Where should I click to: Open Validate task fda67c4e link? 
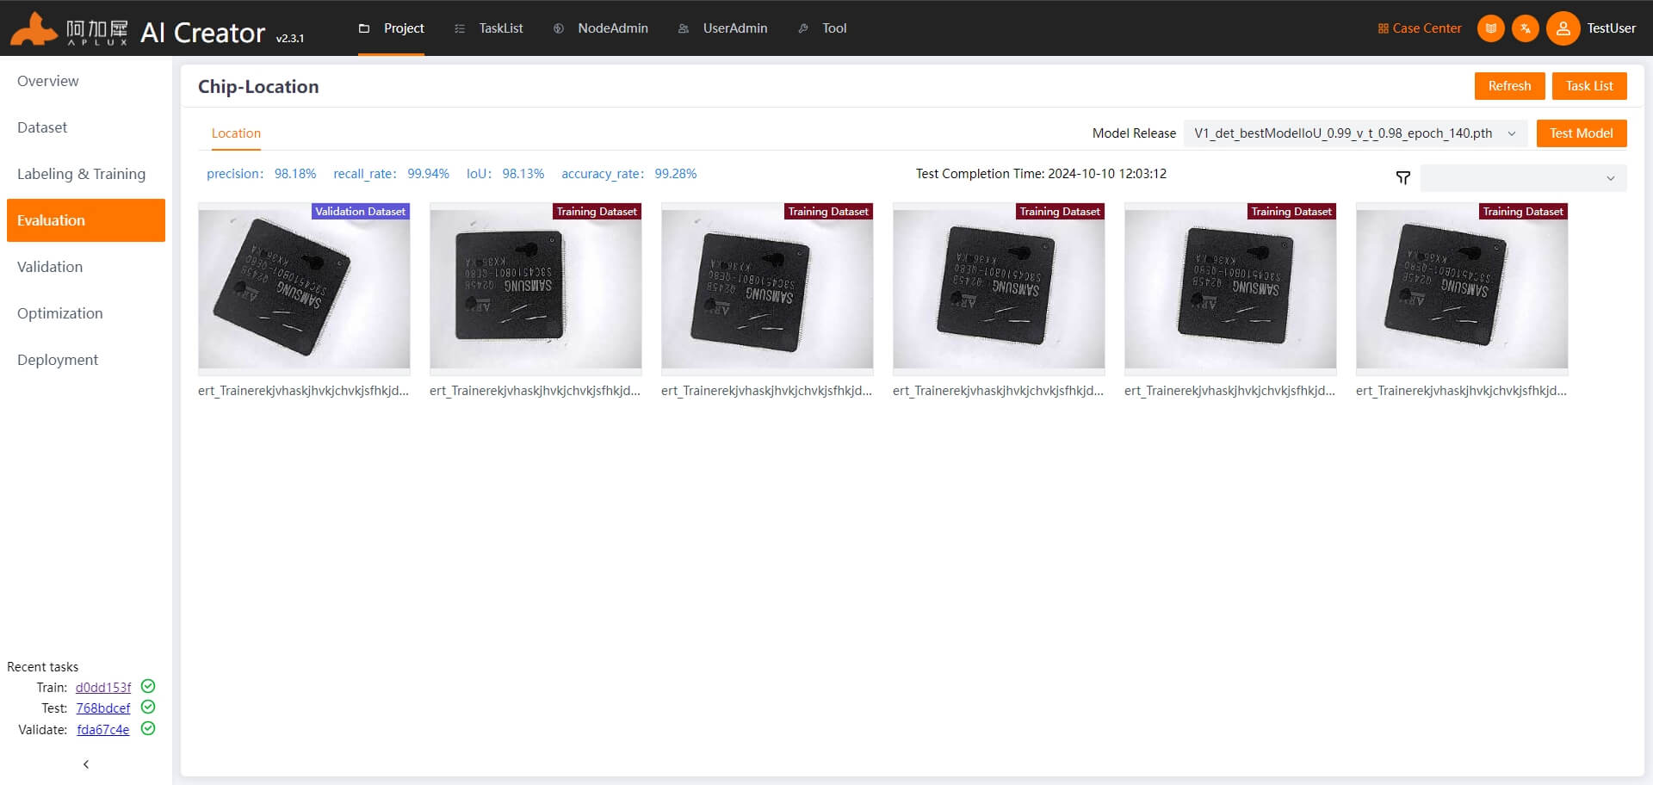click(103, 729)
